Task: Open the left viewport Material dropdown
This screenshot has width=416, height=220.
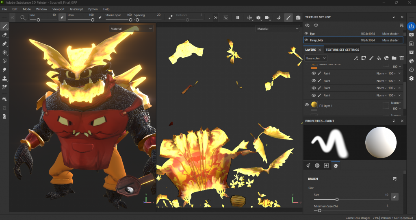Action: (x=131, y=28)
